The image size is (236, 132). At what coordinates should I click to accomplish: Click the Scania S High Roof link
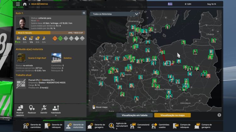(x=37, y=58)
